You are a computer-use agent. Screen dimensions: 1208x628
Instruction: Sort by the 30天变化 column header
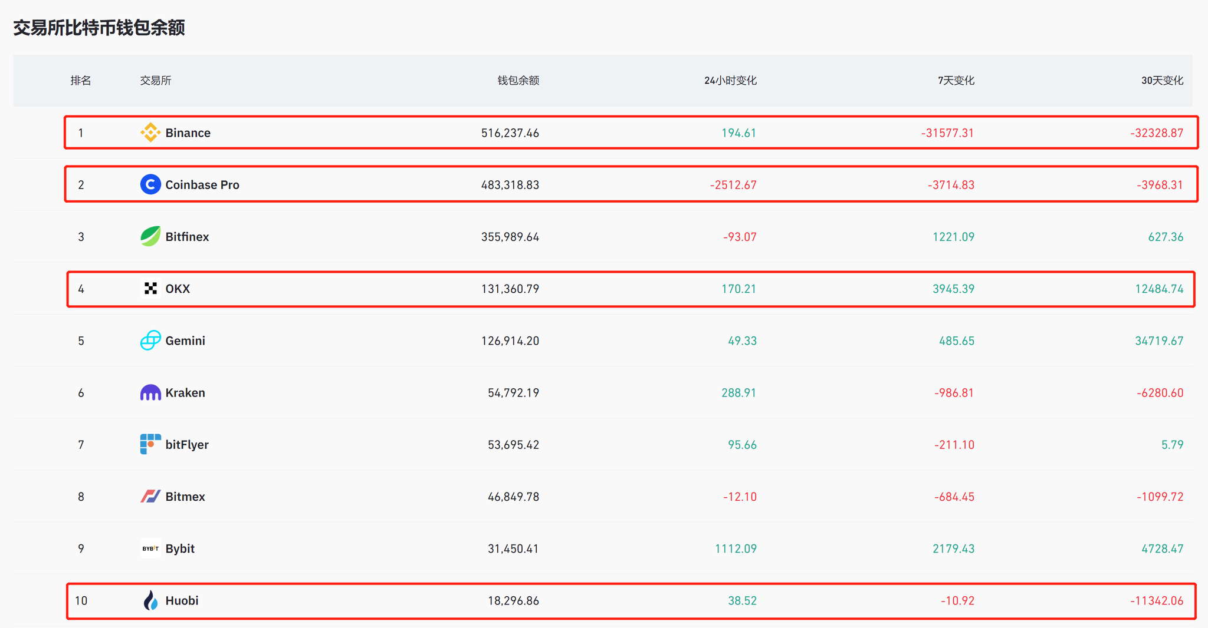1162,81
